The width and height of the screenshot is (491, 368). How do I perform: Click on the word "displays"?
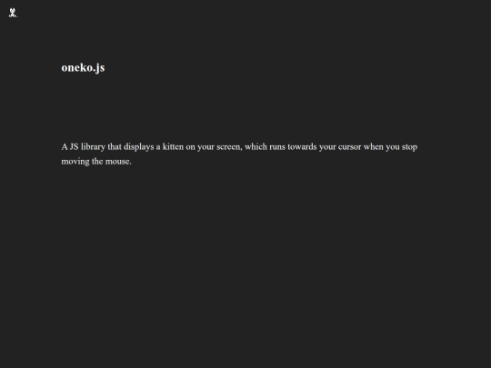click(x=139, y=147)
